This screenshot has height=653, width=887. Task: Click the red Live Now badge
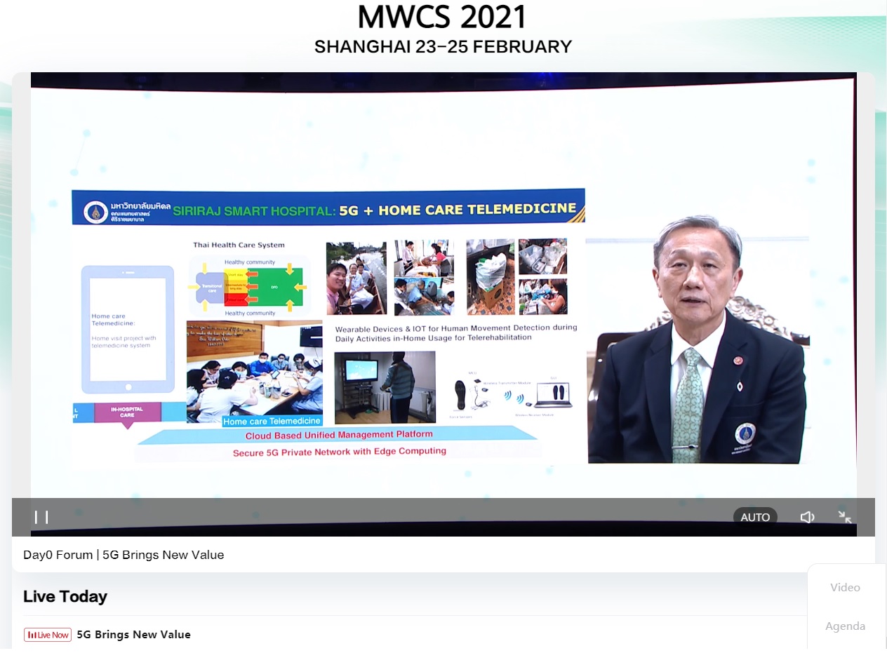[x=48, y=635]
